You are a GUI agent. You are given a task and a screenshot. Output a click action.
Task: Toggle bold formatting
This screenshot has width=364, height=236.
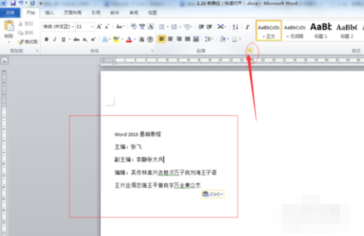point(47,39)
